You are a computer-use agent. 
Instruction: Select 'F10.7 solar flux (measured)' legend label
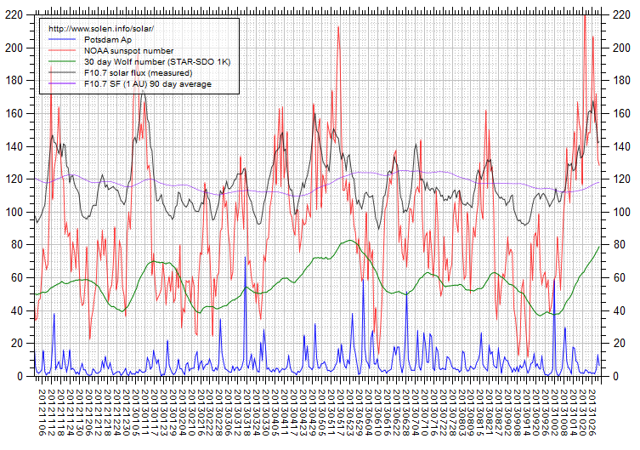click(138, 72)
